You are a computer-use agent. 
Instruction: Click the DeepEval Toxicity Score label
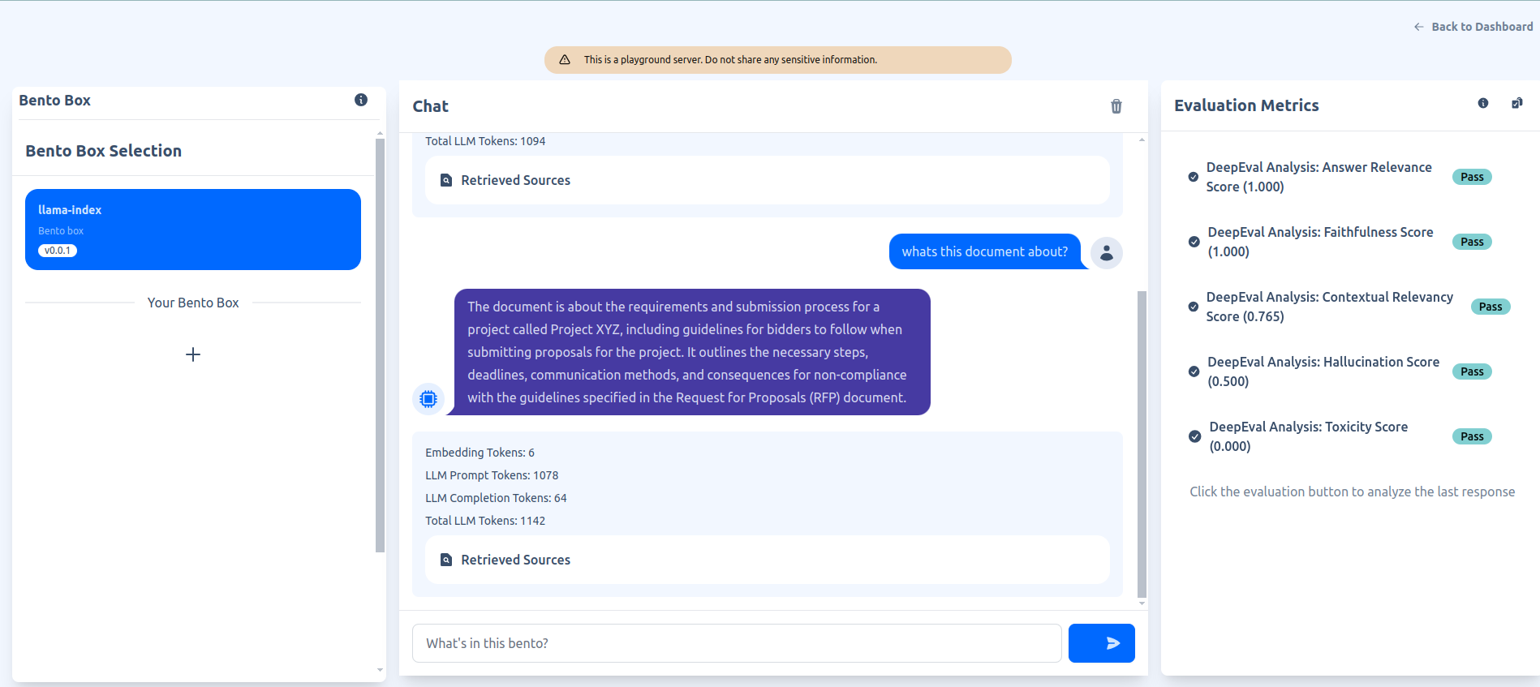[1309, 436]
